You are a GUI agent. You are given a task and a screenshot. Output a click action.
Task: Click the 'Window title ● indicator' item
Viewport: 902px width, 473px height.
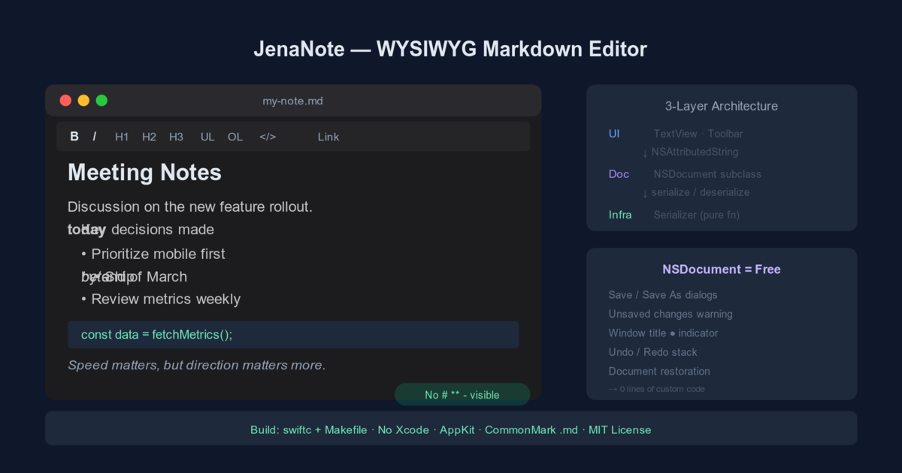[663, 333]
